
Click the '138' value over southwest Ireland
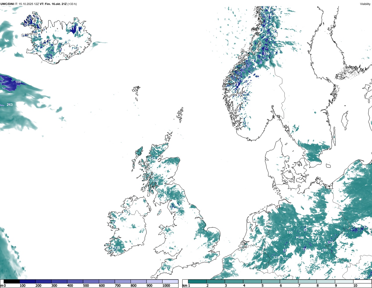[117, 248]
